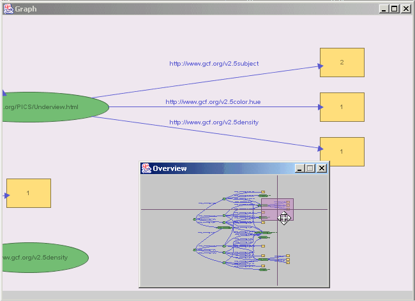Maximize the Overview window
This screenshot has height=301, width=415.
(311, 168)
